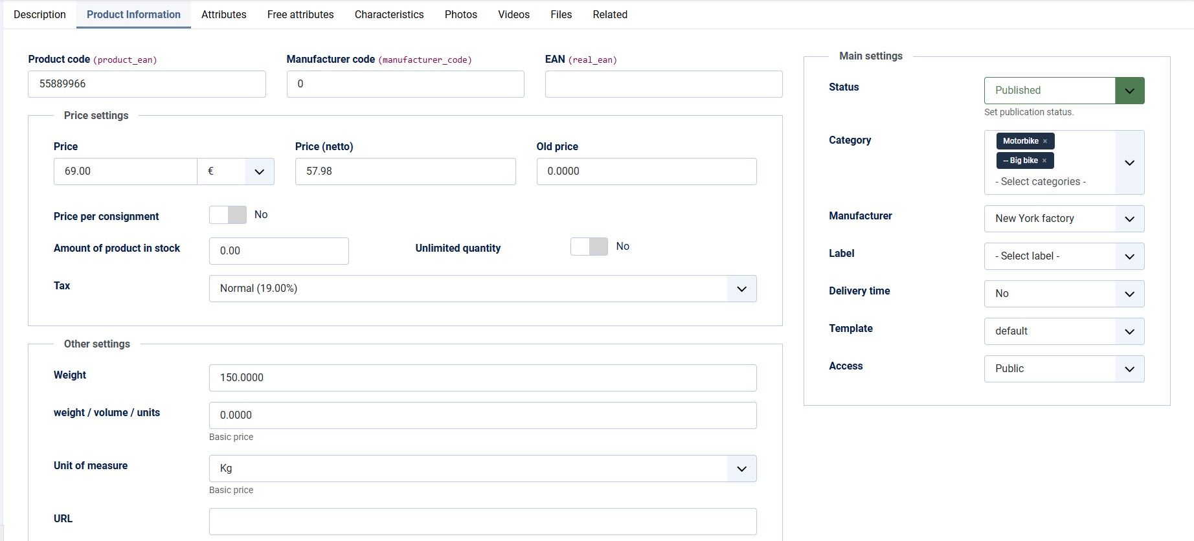
Task: Expand the Select label dropdown
Action: click(x=1064, y=256)
